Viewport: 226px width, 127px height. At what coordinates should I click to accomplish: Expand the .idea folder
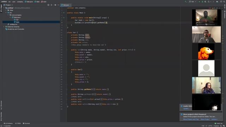tap(6, 10)
